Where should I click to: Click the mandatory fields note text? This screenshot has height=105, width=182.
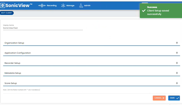coord(22,90)
